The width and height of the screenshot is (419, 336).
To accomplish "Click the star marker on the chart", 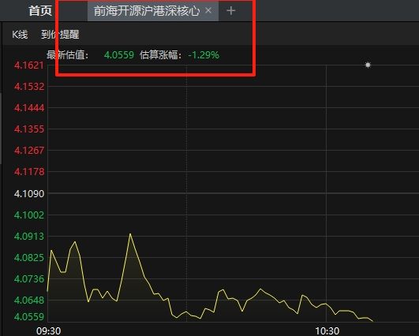I will point(368,65).
